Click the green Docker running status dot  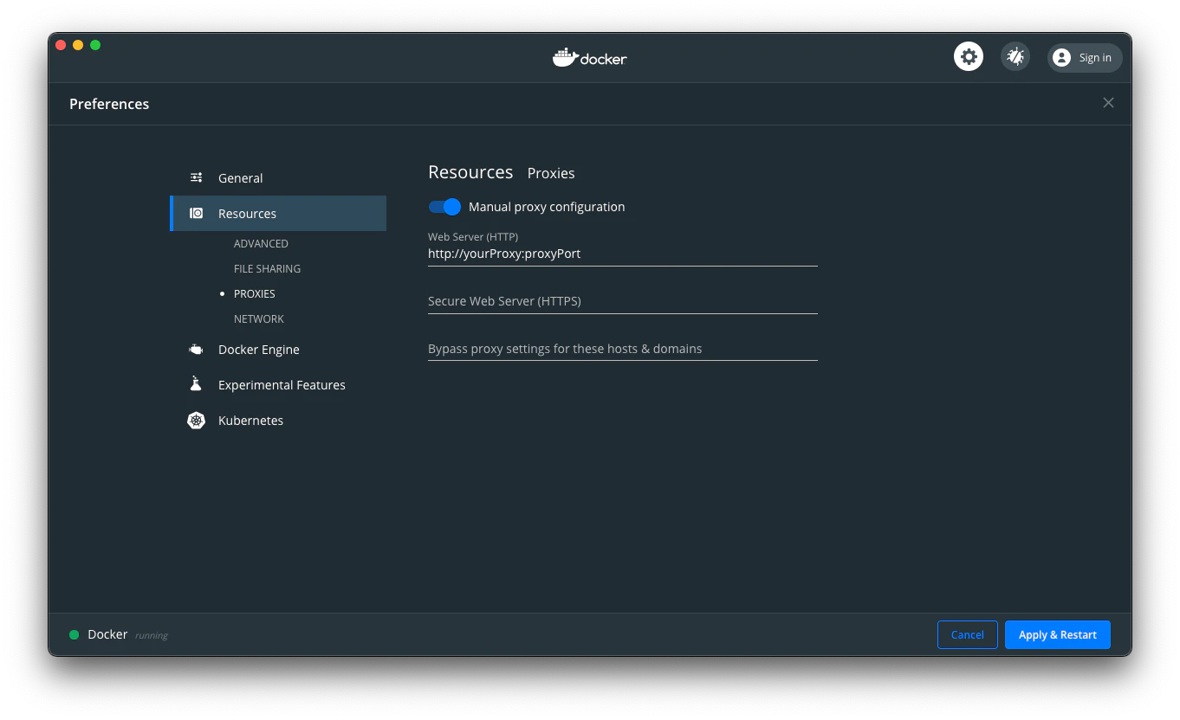point(75,635)
